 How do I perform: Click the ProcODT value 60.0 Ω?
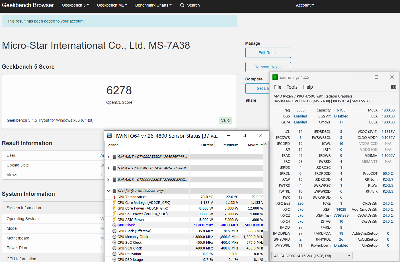(x=388, y=174)
